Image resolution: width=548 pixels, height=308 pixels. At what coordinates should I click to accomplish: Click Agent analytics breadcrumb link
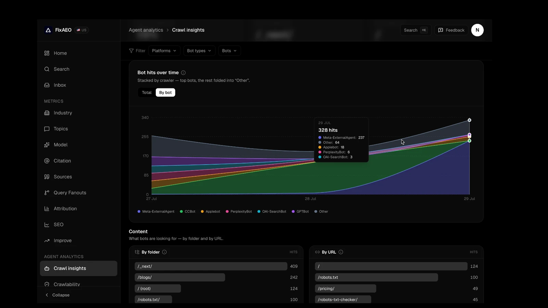click(x=146, y=30)
